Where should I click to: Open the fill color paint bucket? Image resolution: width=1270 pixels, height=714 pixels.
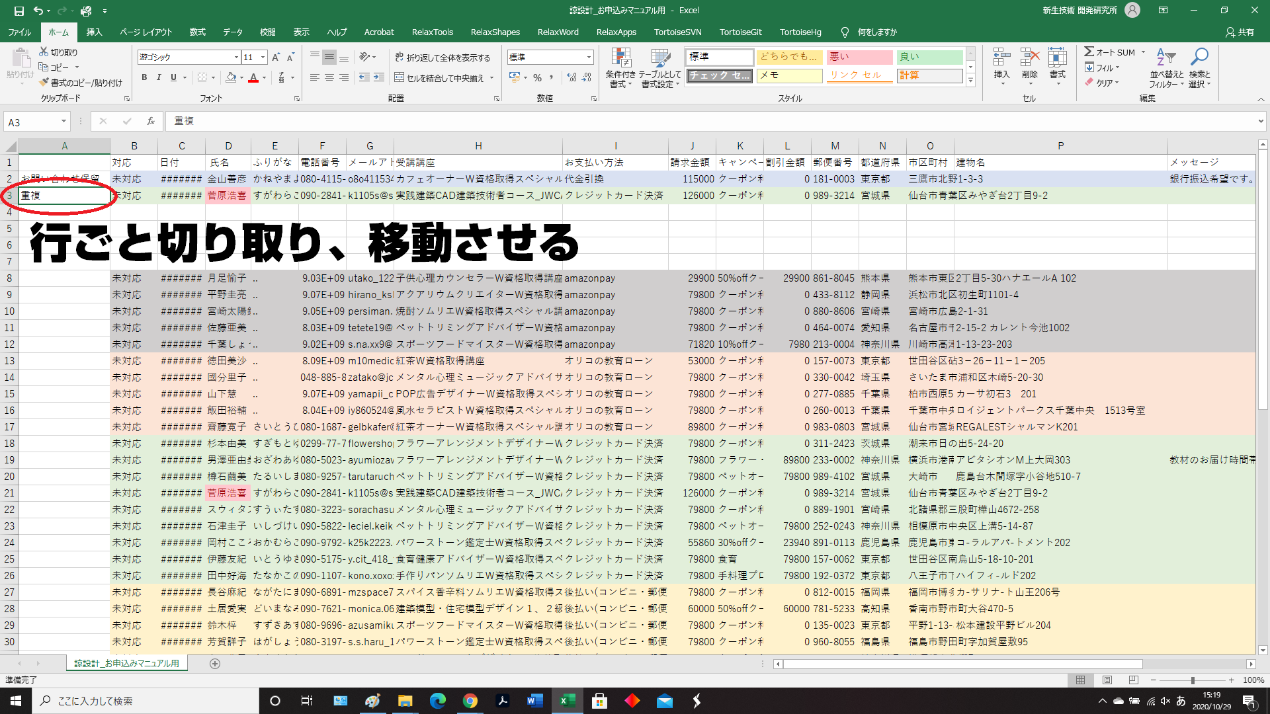231,77
